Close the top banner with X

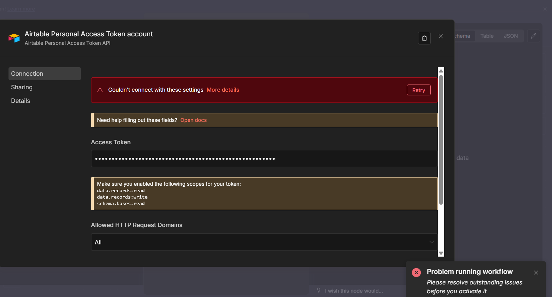pos(545,9)
